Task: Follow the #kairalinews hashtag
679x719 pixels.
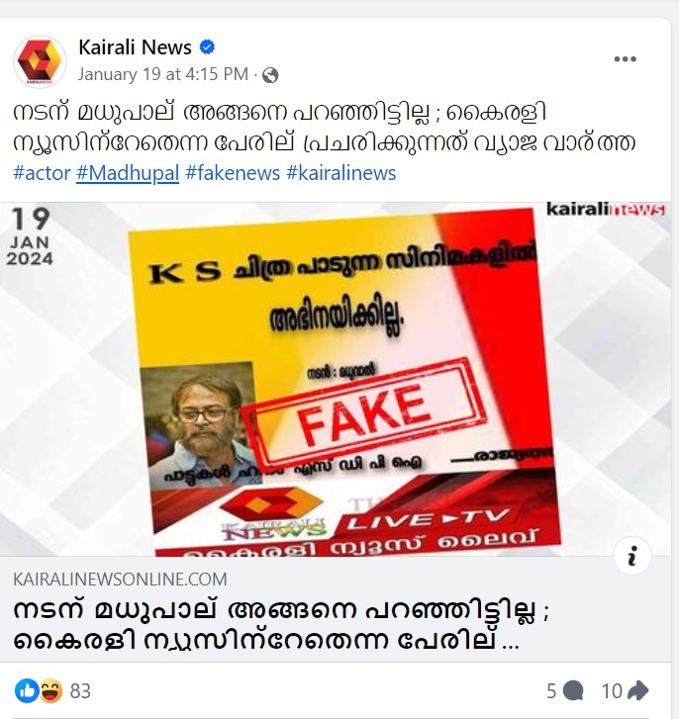Action: (340, 173)
